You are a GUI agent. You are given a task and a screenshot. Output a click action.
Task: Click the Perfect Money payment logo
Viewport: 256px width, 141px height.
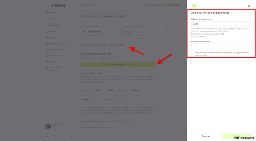(98, 99)
